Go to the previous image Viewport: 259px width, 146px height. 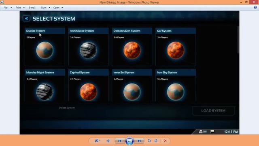tap(120, 141)
